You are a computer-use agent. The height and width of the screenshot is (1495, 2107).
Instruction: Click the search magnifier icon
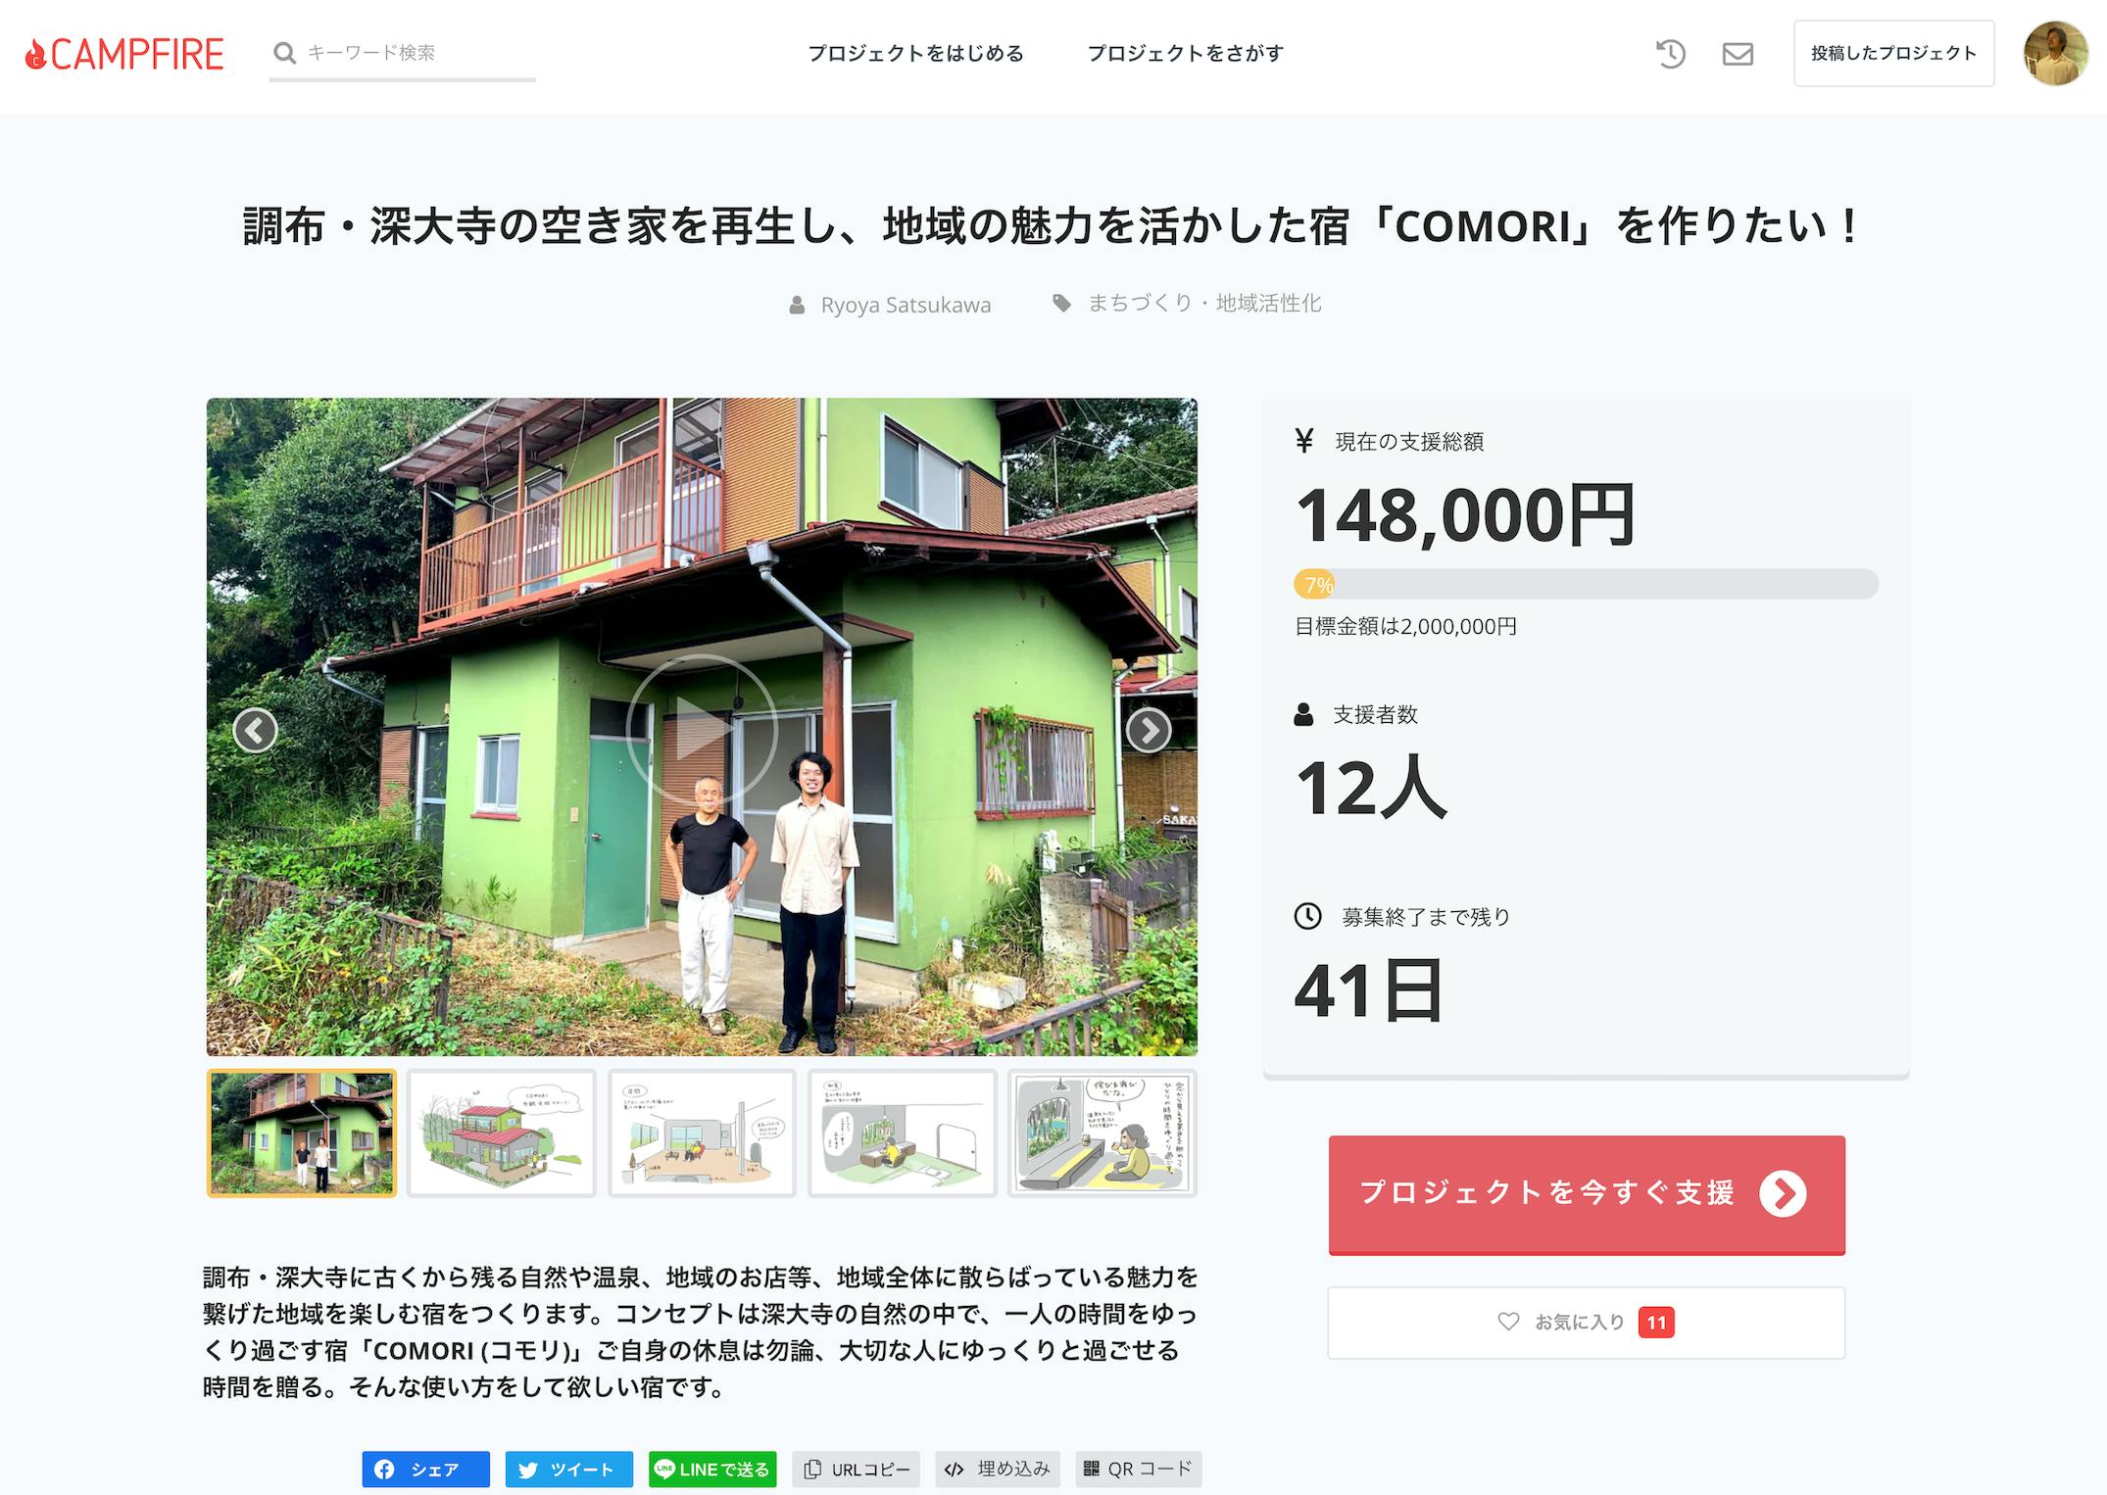(x=284, y=53)
